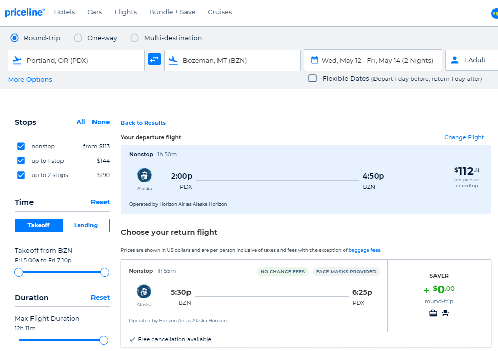Click Free cancellation available text
Image resolution: width=498 pixels, height=351 pixels.
(x=175, y=339)
